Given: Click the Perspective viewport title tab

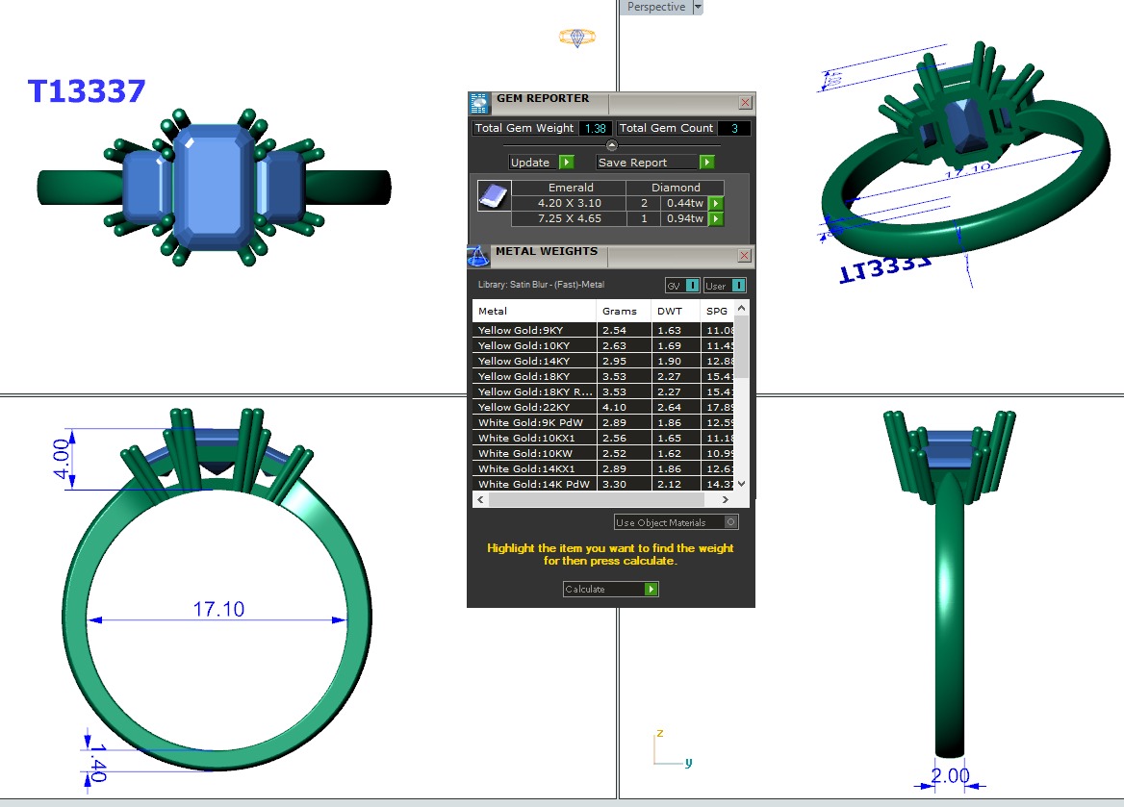Looking at the screenshot, I should tap(655, 7).
